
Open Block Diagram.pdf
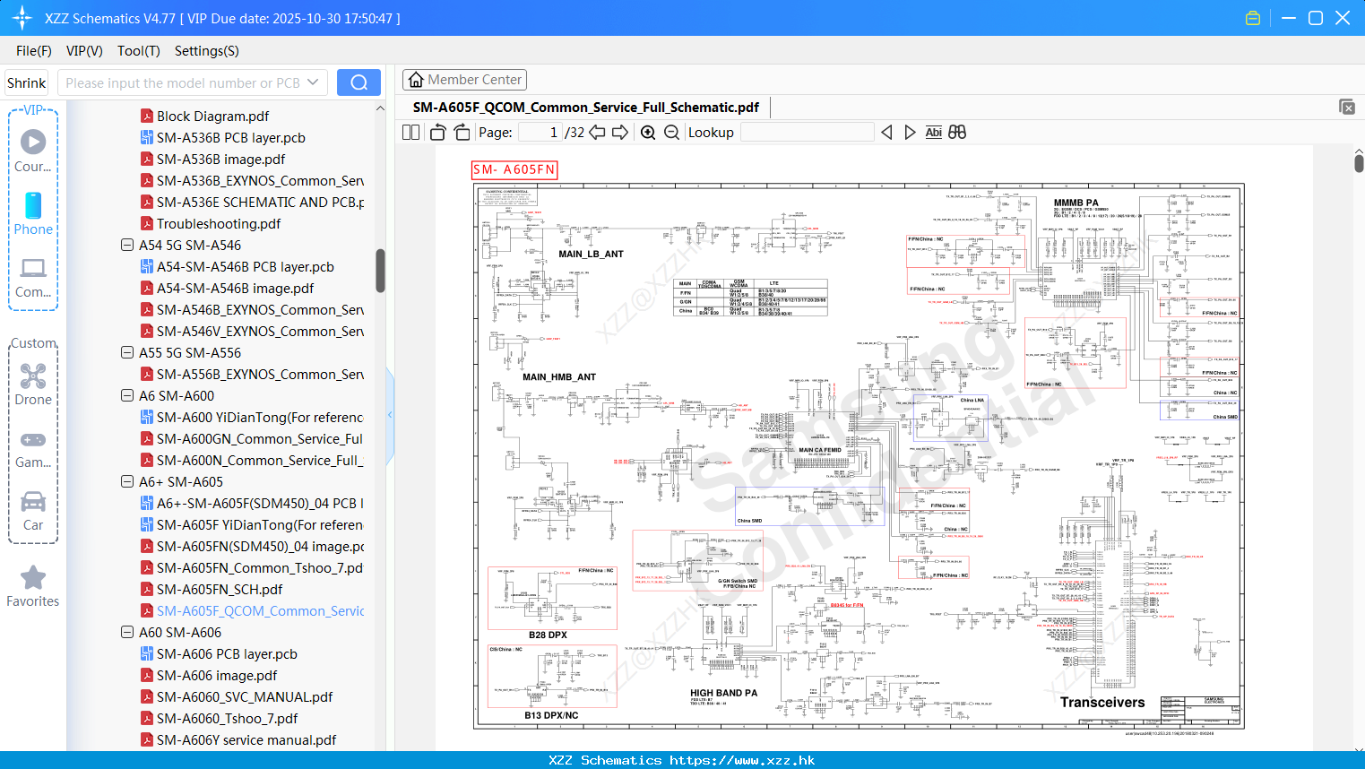point(204,116)
